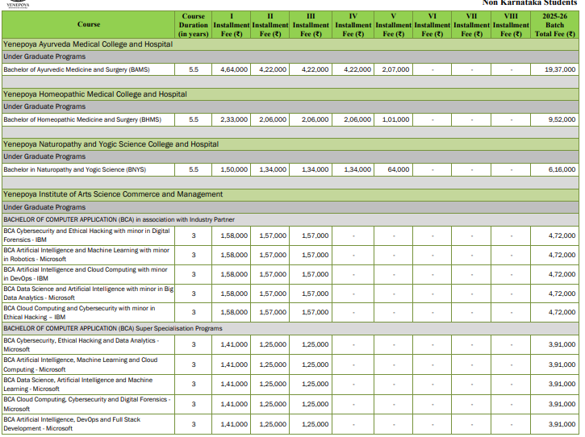
Task: Select Yenepoya Naturopathy and Yogic Science heading
Action: [x=111, y=144]
